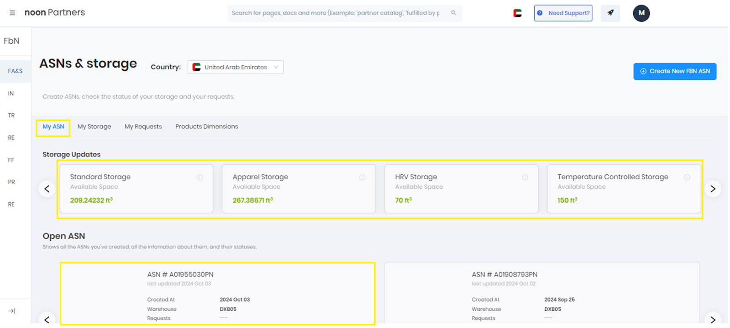The image size is (730, 328).
Task: Click Apparel Storage info icon
Action: click(362, 177)
